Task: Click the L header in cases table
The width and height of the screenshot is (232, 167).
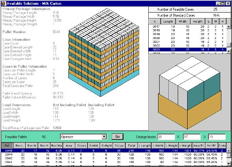Action: 209,22
